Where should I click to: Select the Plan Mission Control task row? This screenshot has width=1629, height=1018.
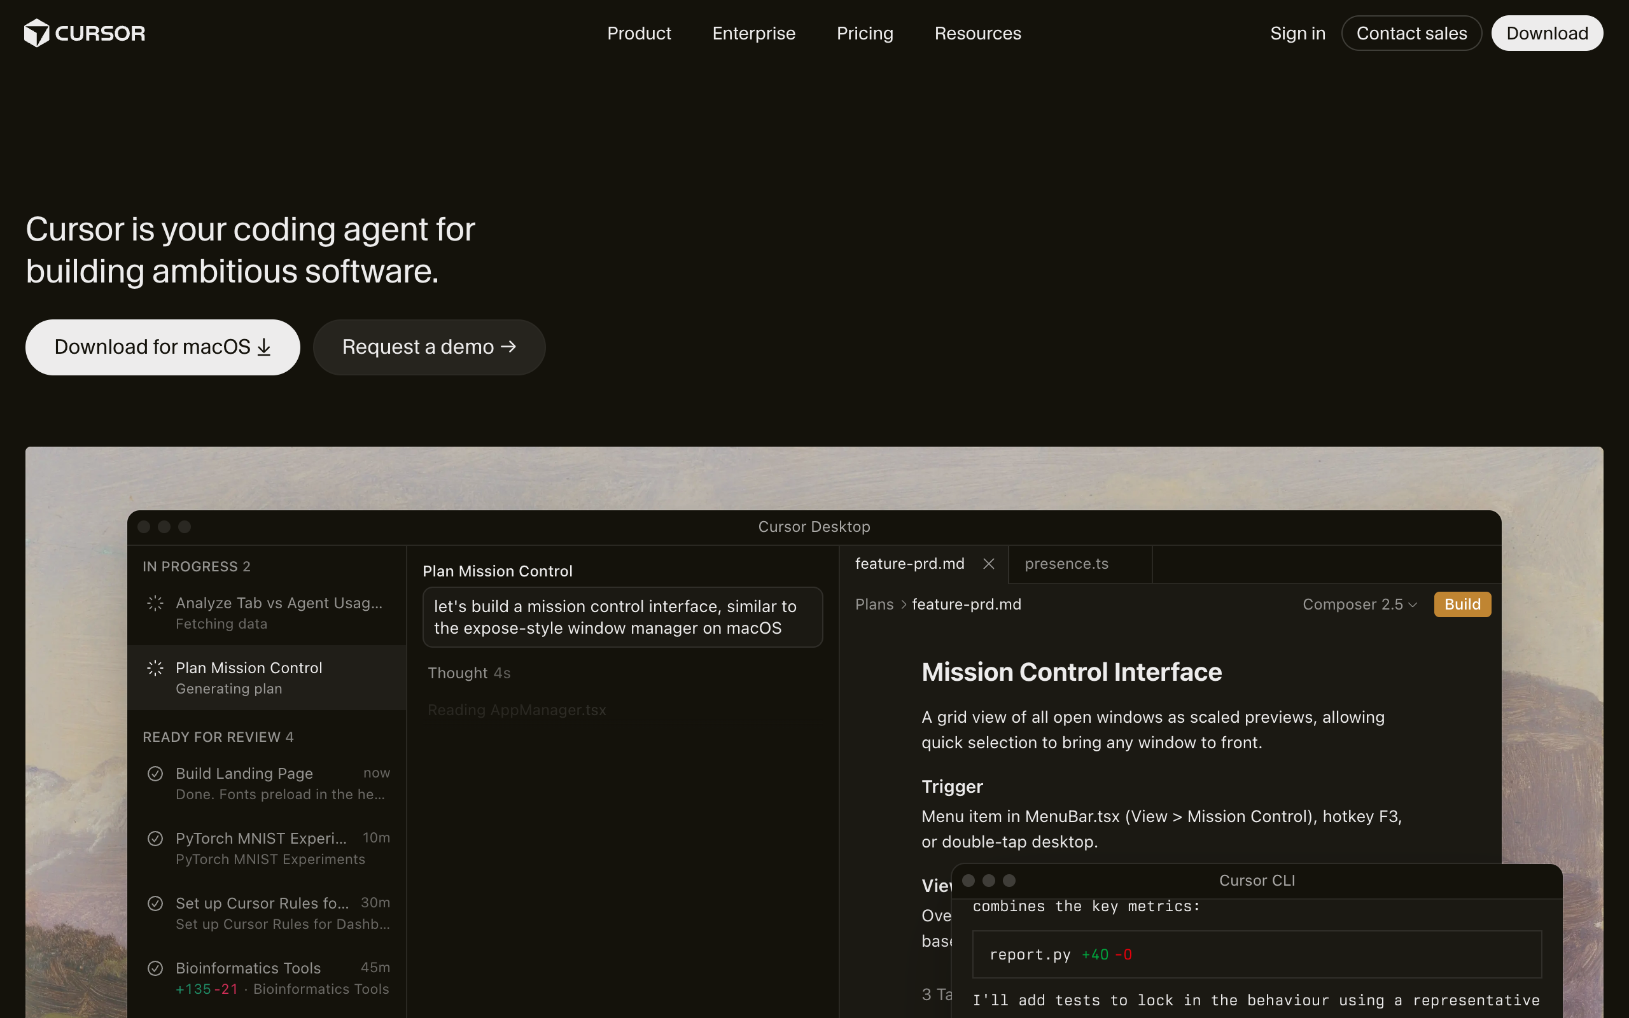coord(267,678)
